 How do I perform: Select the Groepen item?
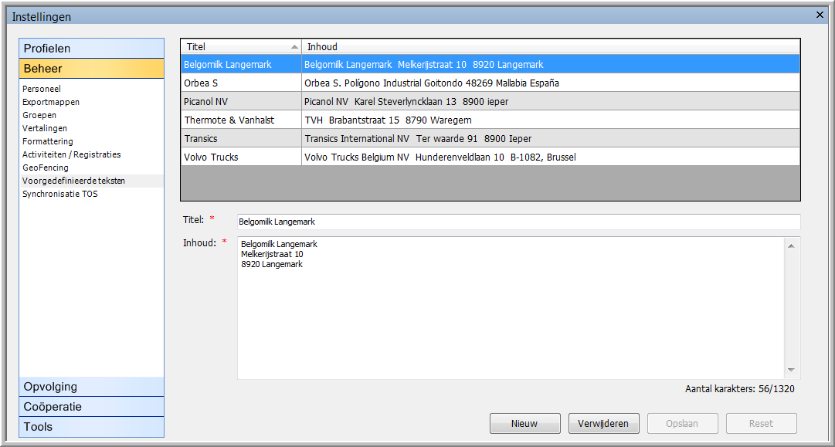[x=39, y=115]
